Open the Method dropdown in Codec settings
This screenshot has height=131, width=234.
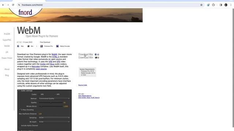click(54, 99)
